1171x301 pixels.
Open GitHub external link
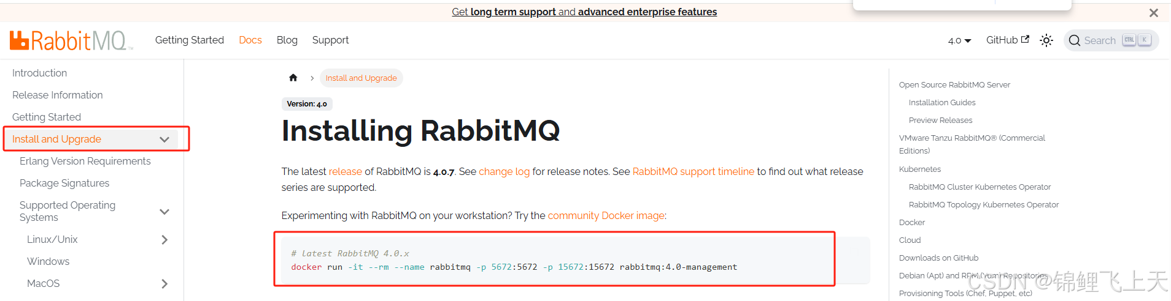[1007, 40]
